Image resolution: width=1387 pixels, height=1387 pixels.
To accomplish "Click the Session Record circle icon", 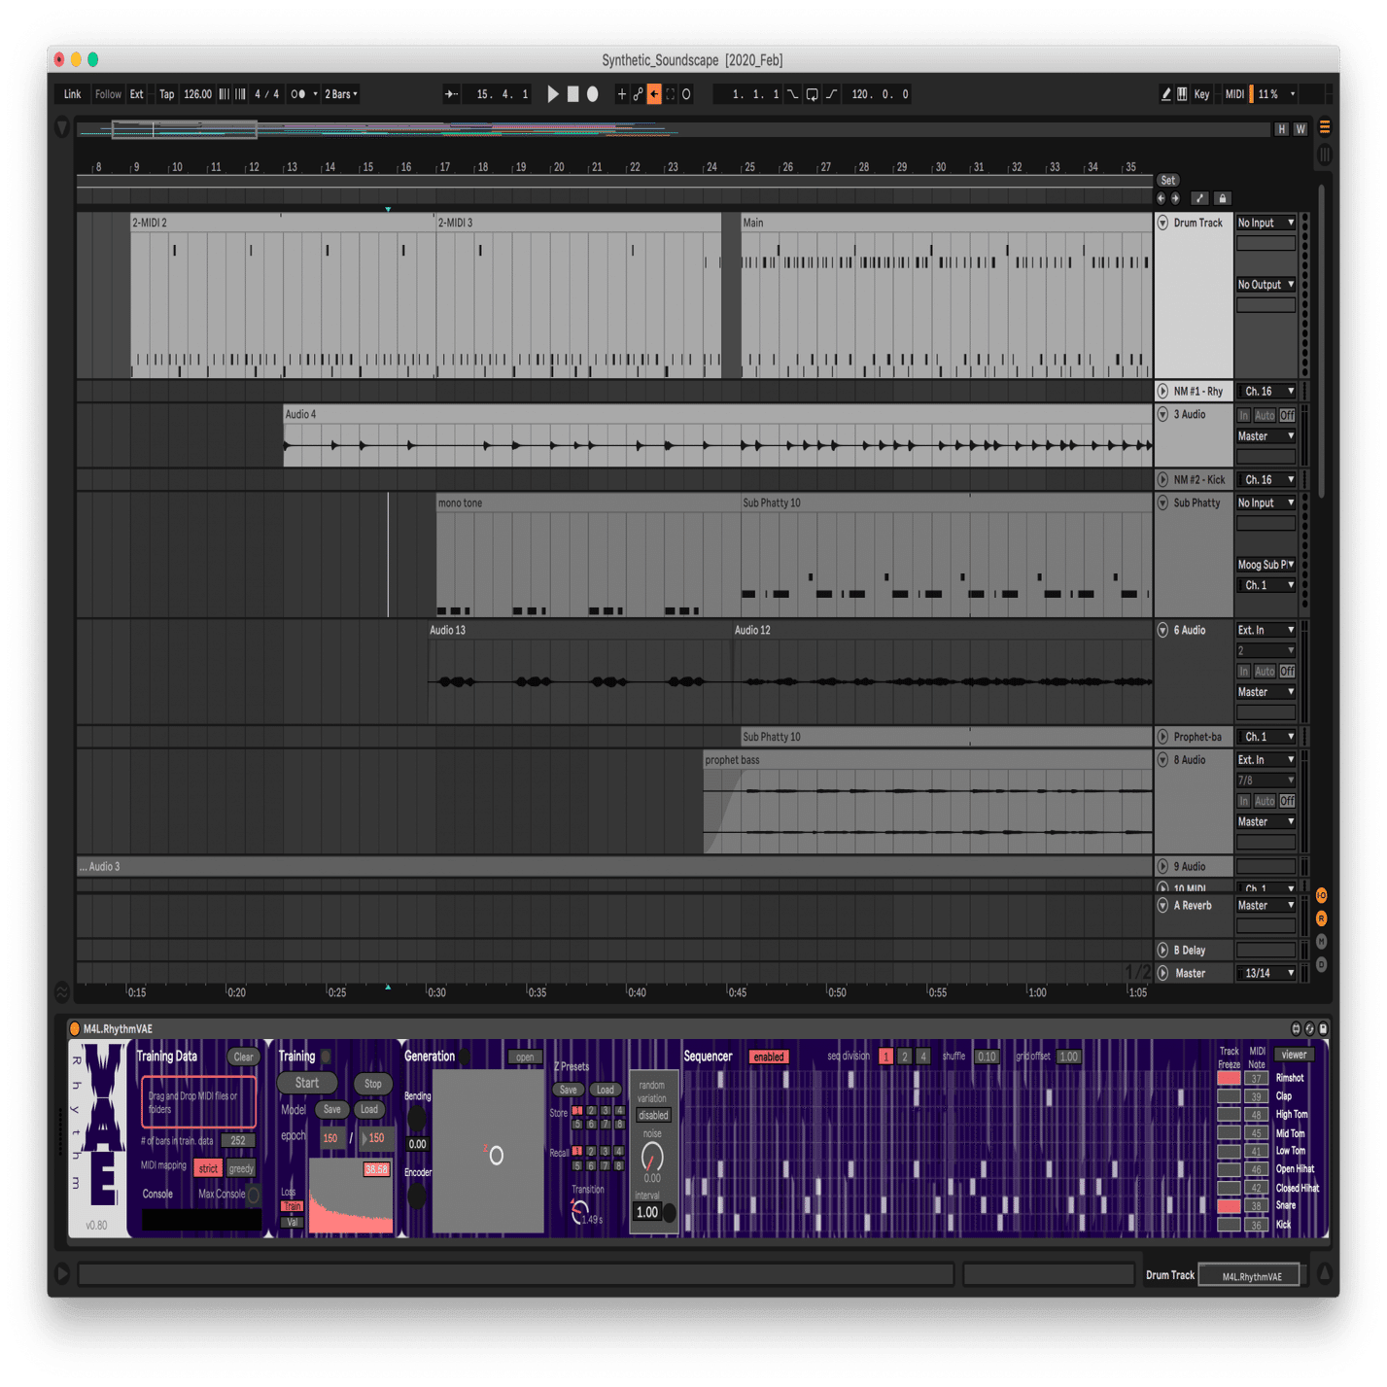I will pyautogui.click(x=686, y=94).
